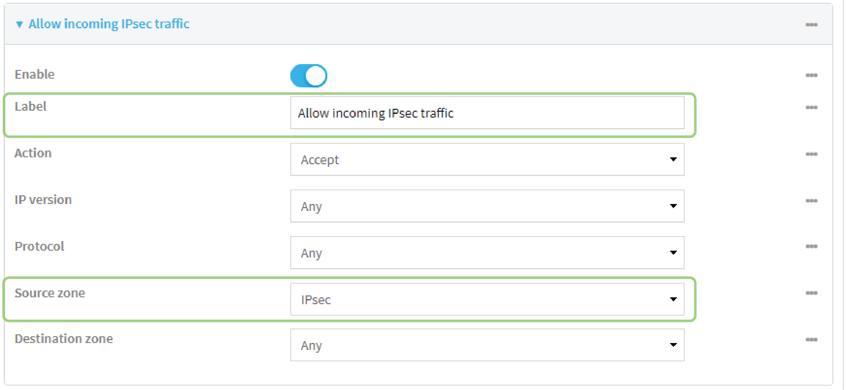Collapse the section using the blue triangle
The image size is (846, 390).
click(19, 24)
